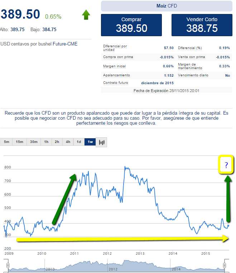Switch to the candlestick chart type icon

[102, 142]
